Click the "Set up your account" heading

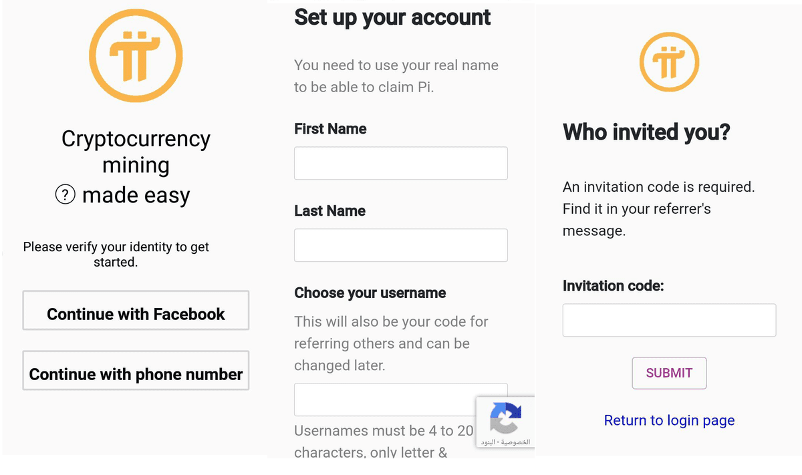tap(392, 17)
